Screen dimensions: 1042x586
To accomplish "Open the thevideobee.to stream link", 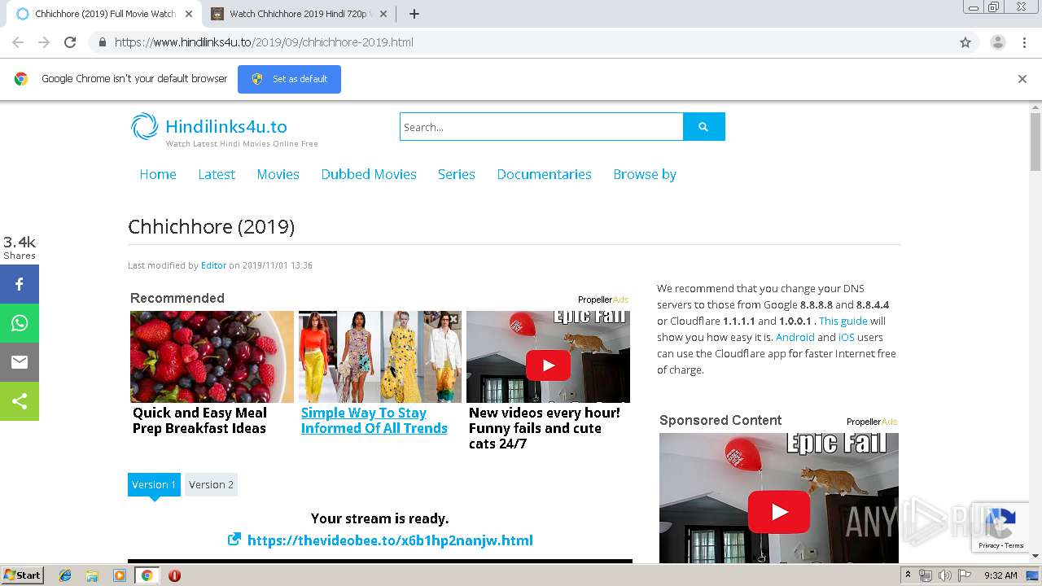I will [390, 540].
